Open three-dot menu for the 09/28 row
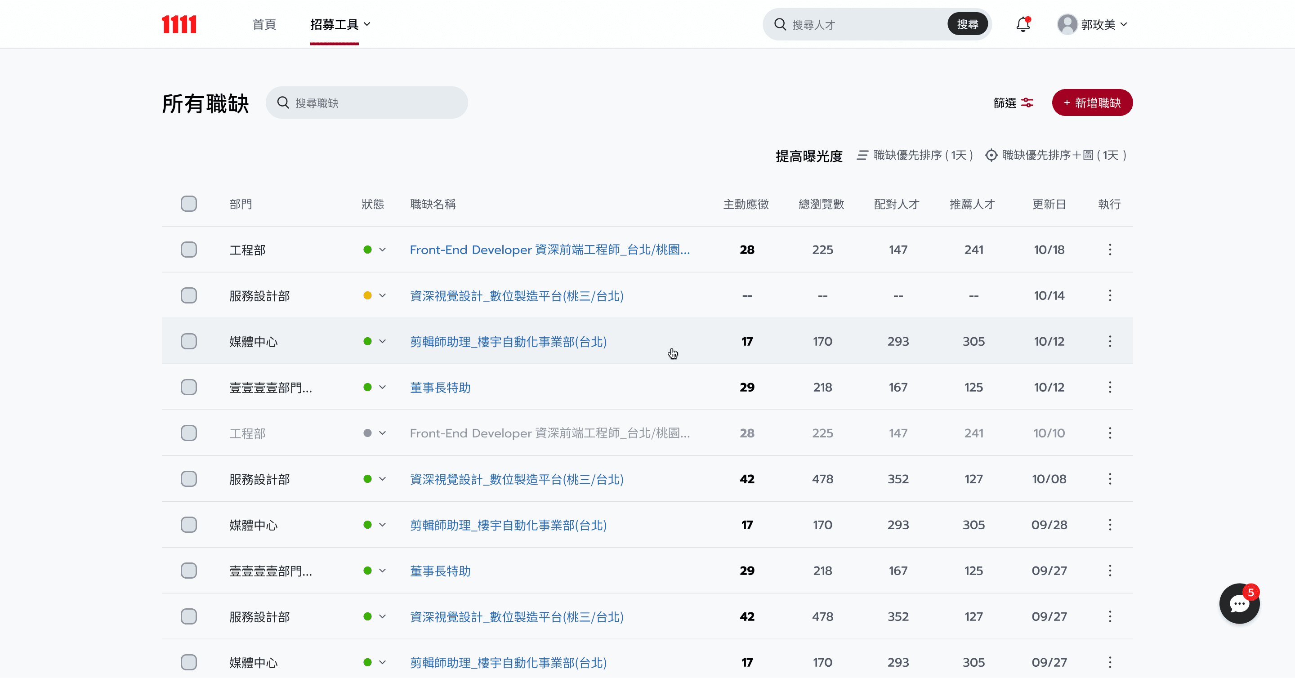Viewport: 1295px width, 678px height. [1110, 525]
